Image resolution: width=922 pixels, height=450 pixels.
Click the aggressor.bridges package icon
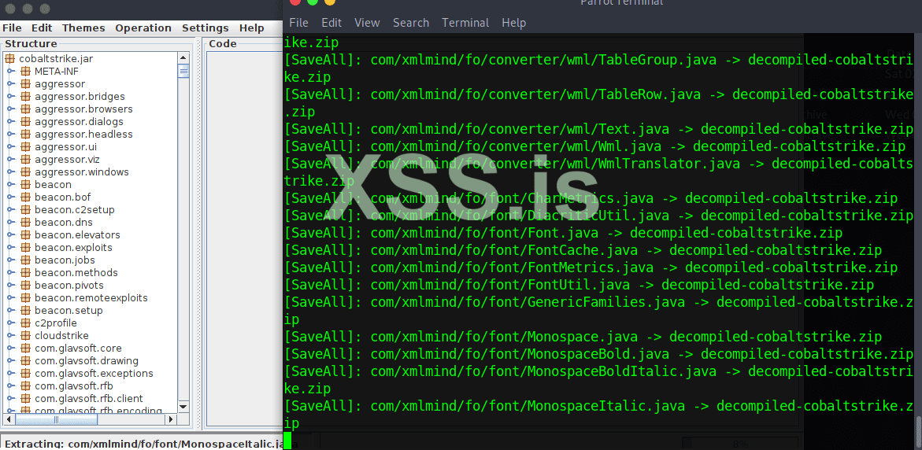click(x=24, y=96)
